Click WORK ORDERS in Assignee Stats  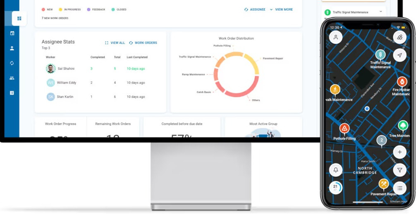click(x=143, y=43)
